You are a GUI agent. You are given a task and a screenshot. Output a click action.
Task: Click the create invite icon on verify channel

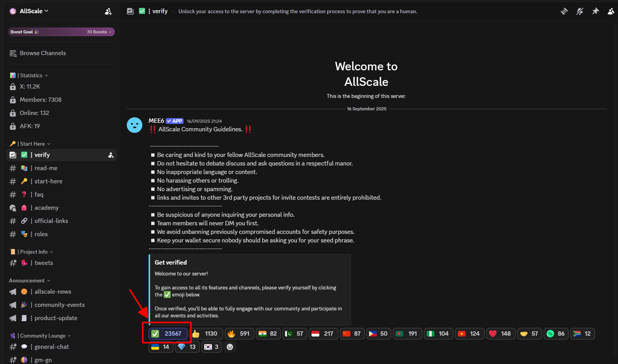[111, 155]
